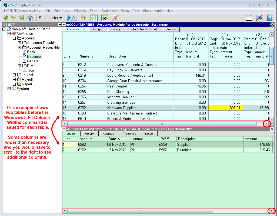The height and width of the screenshot is (216, 277).
Task: Click the green back arrow icon
Action: coord(6,18)
